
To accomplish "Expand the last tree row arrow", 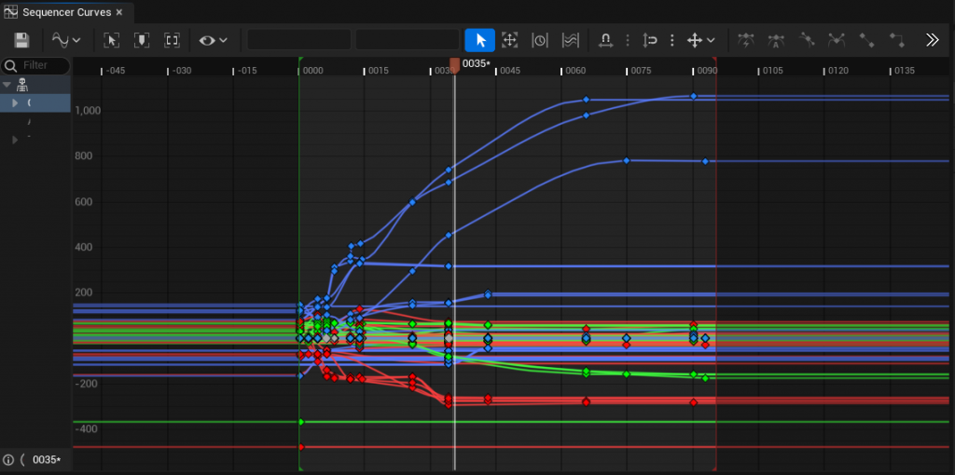I will pyautogui.click(x=15, y=140).
